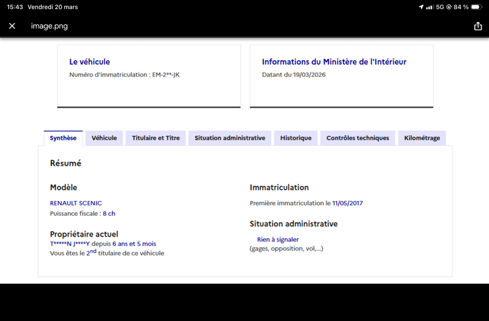
Task: Click the owner name T*****N J****Y
Action: [x=70, y=243]
